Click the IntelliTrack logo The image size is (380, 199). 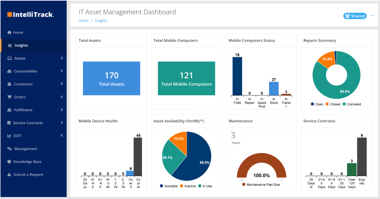[30, 14]
